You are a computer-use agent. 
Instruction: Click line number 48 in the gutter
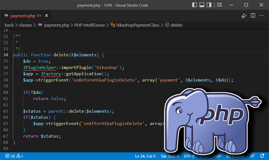6,143
